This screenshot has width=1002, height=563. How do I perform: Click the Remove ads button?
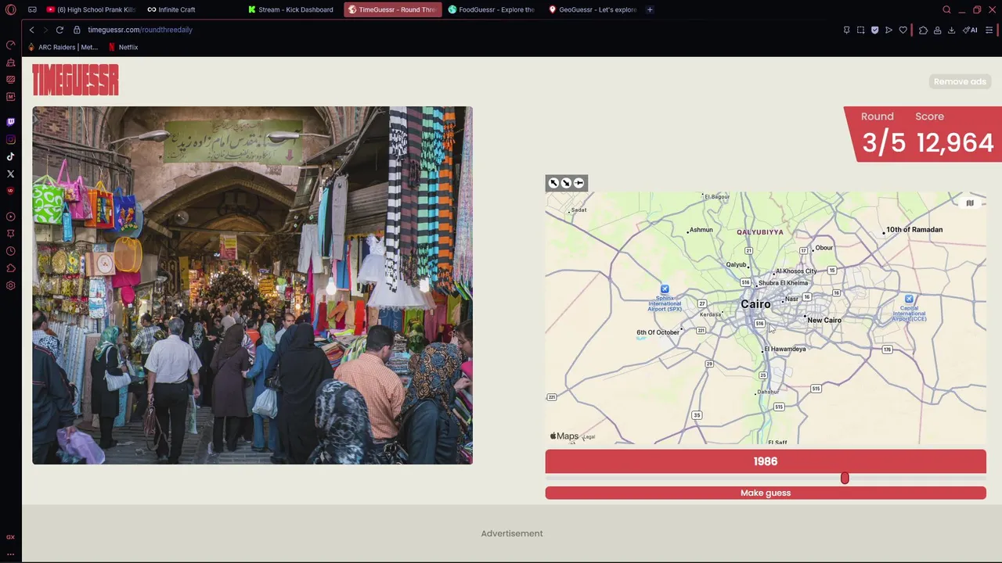tap(960, 81)
